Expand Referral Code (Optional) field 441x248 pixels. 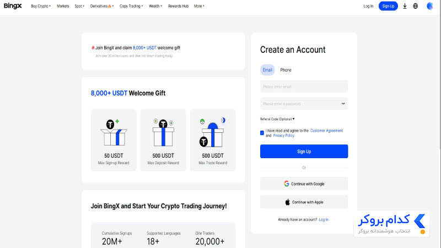tap(277, 119)
